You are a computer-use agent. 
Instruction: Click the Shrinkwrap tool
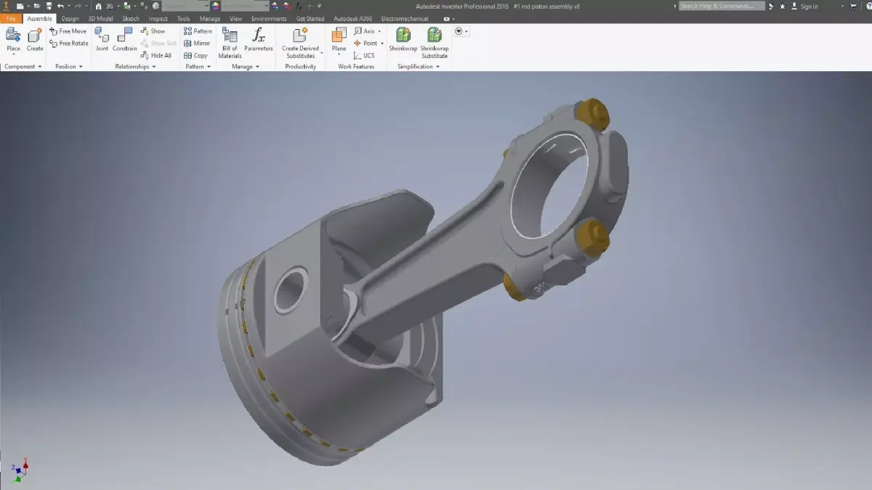[x=403, y=40]
